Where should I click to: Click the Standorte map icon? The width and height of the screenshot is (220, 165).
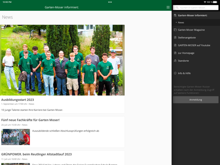tap(175, 61)
